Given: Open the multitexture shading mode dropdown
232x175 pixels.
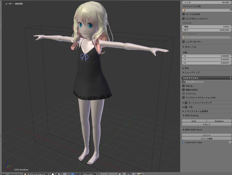Looking at the screenshot, I should click(206, 78).
